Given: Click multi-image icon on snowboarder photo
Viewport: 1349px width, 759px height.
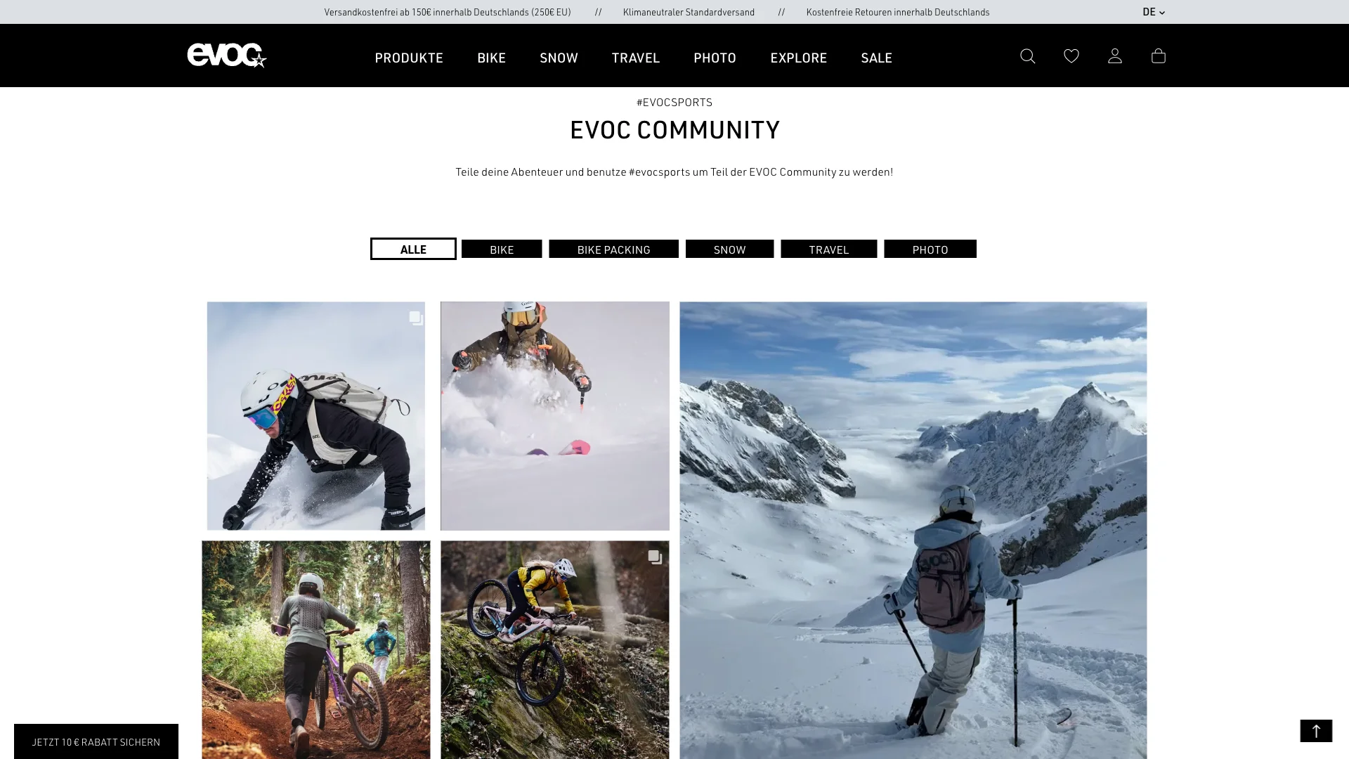Looking at the screenshot, I should (x=416, y=318).
